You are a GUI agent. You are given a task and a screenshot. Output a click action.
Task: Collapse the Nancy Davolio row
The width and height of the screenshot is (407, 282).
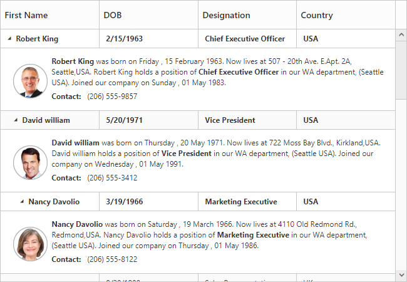pyautogui.click(x=22, y=202)
